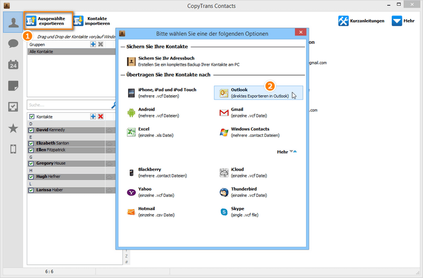Click the Skype icon

[224, 212]
